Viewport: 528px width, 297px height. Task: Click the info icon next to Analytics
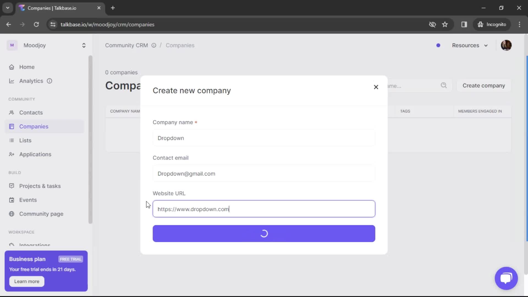[x=50, y=81]
